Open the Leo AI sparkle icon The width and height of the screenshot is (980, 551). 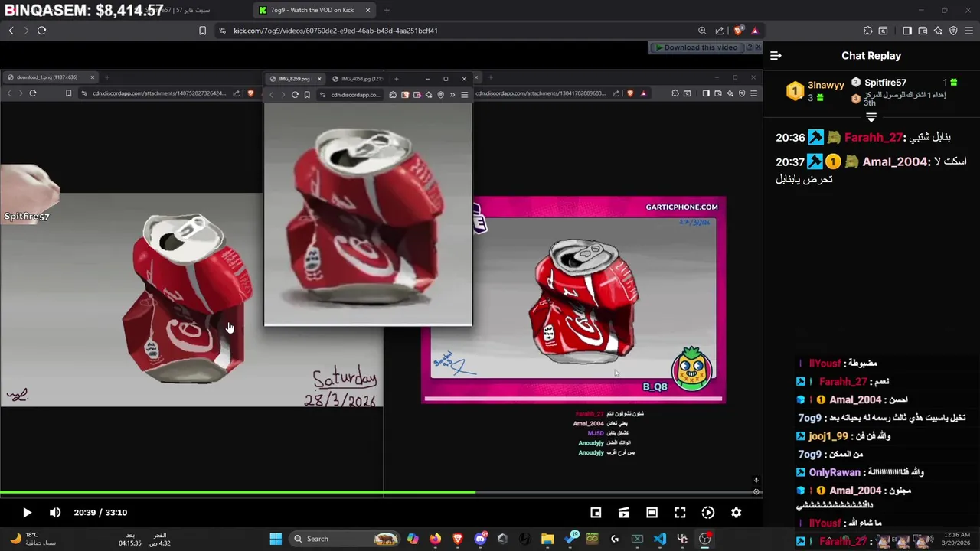tap(938, 31)
